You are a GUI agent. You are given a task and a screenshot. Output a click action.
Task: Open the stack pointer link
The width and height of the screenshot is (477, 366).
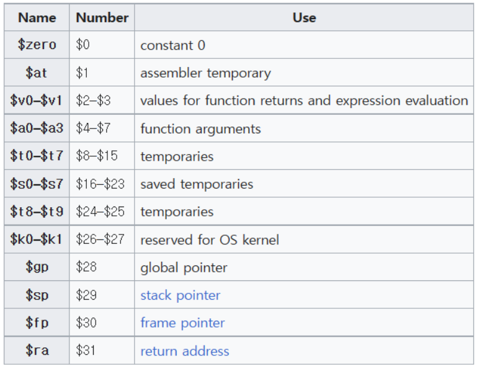180,295
